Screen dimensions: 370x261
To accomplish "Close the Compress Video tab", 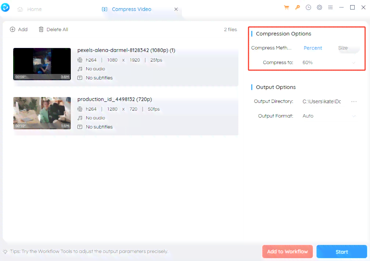I will pyautogui.click(x=176, y=9).
